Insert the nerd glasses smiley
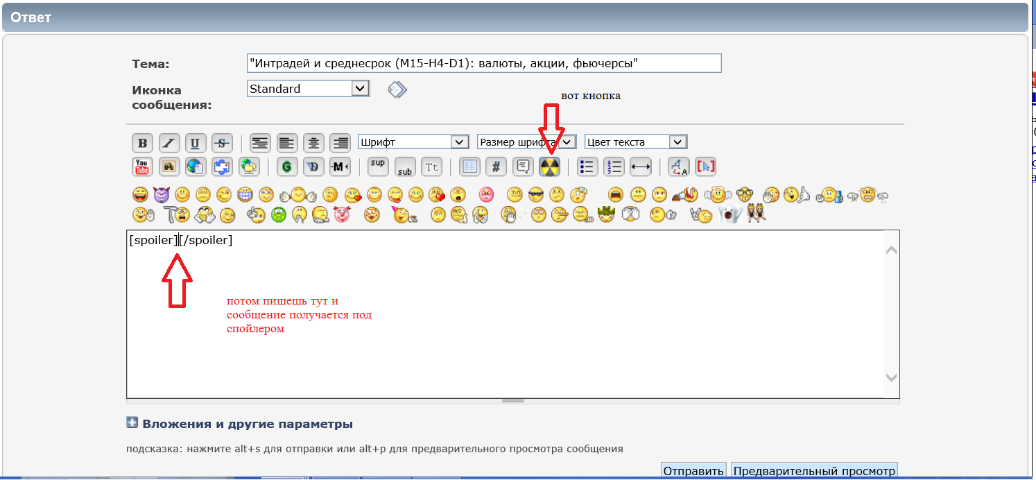Image resolution: width=1036 pixels, height=480 pixels. [744, 195]
